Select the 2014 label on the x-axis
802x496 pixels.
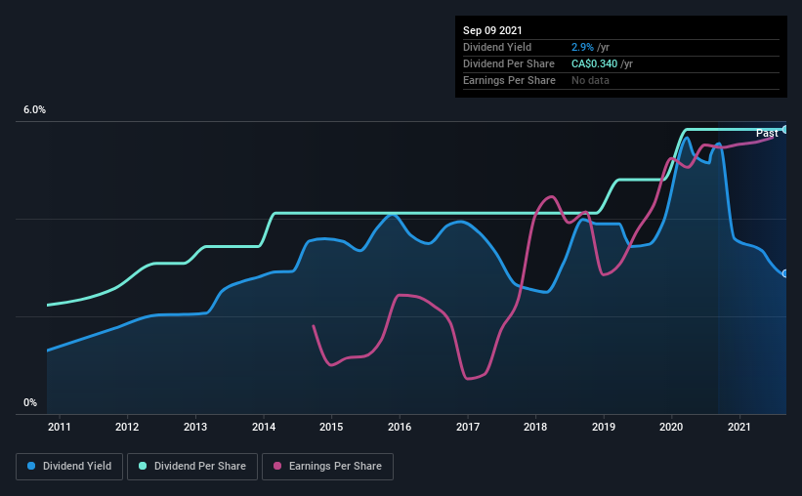[264, 427]
